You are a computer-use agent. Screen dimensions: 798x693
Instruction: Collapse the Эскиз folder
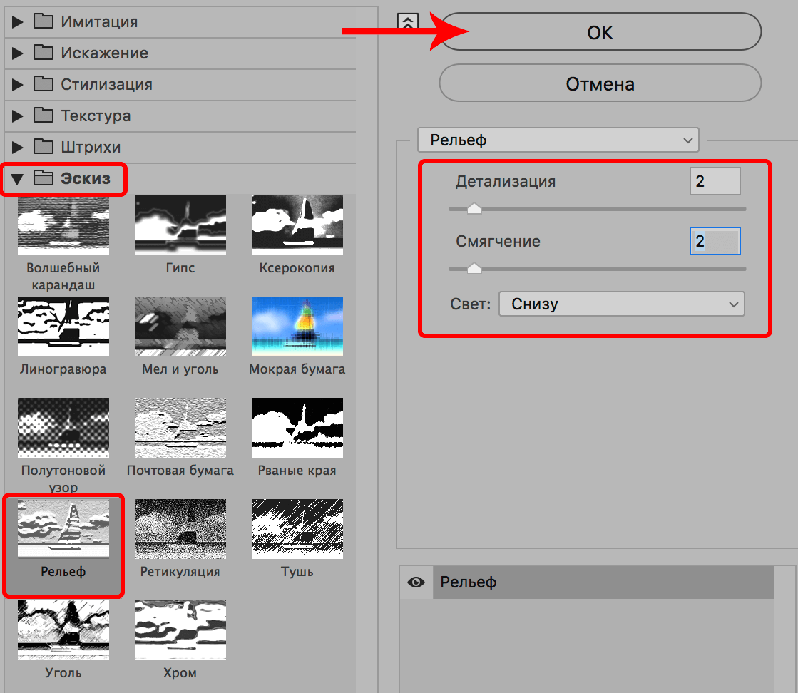19,178
